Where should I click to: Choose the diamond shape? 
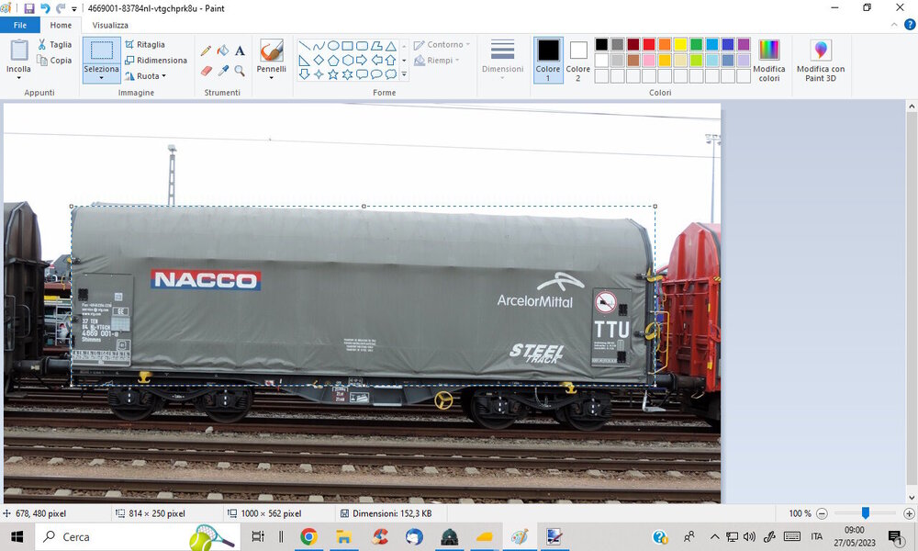(319, 60)
